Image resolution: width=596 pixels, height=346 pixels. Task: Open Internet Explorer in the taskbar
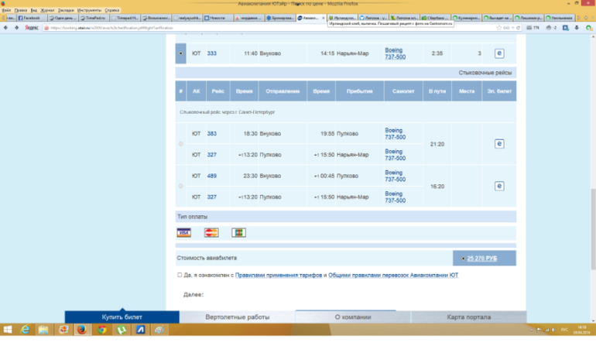tap(25, 330)
